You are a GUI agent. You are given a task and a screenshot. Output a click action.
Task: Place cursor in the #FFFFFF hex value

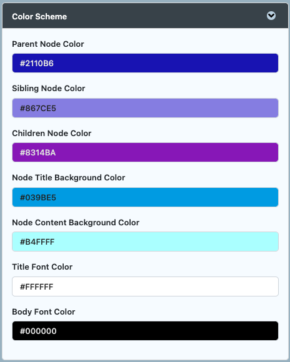[x=36, y=286]
